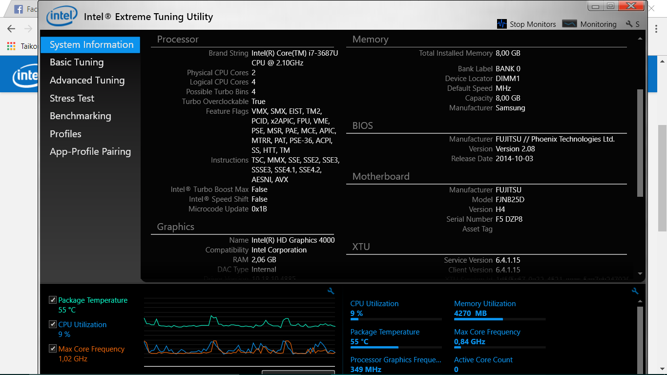Screen dimensions: 667x375
Task: Click the Processor Graphics Frequency tile label
Action: point(396,360)
